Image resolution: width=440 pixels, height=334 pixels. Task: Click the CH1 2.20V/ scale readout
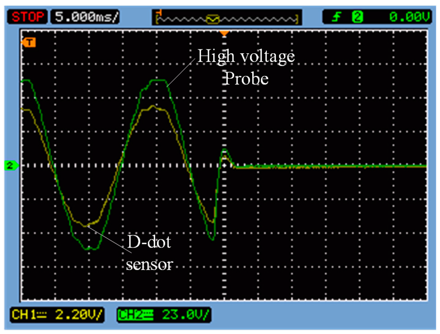57,315
